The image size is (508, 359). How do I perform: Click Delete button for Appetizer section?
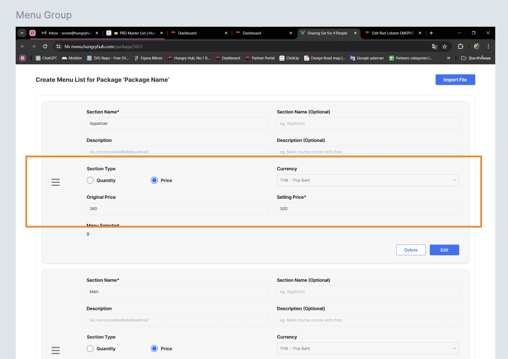[411, 250]
